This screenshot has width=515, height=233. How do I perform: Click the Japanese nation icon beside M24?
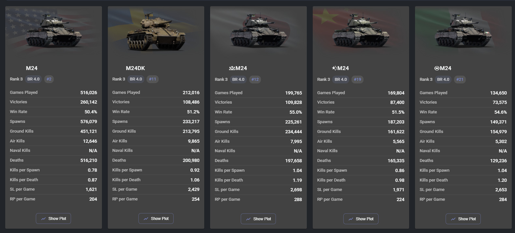click(232, 68)
